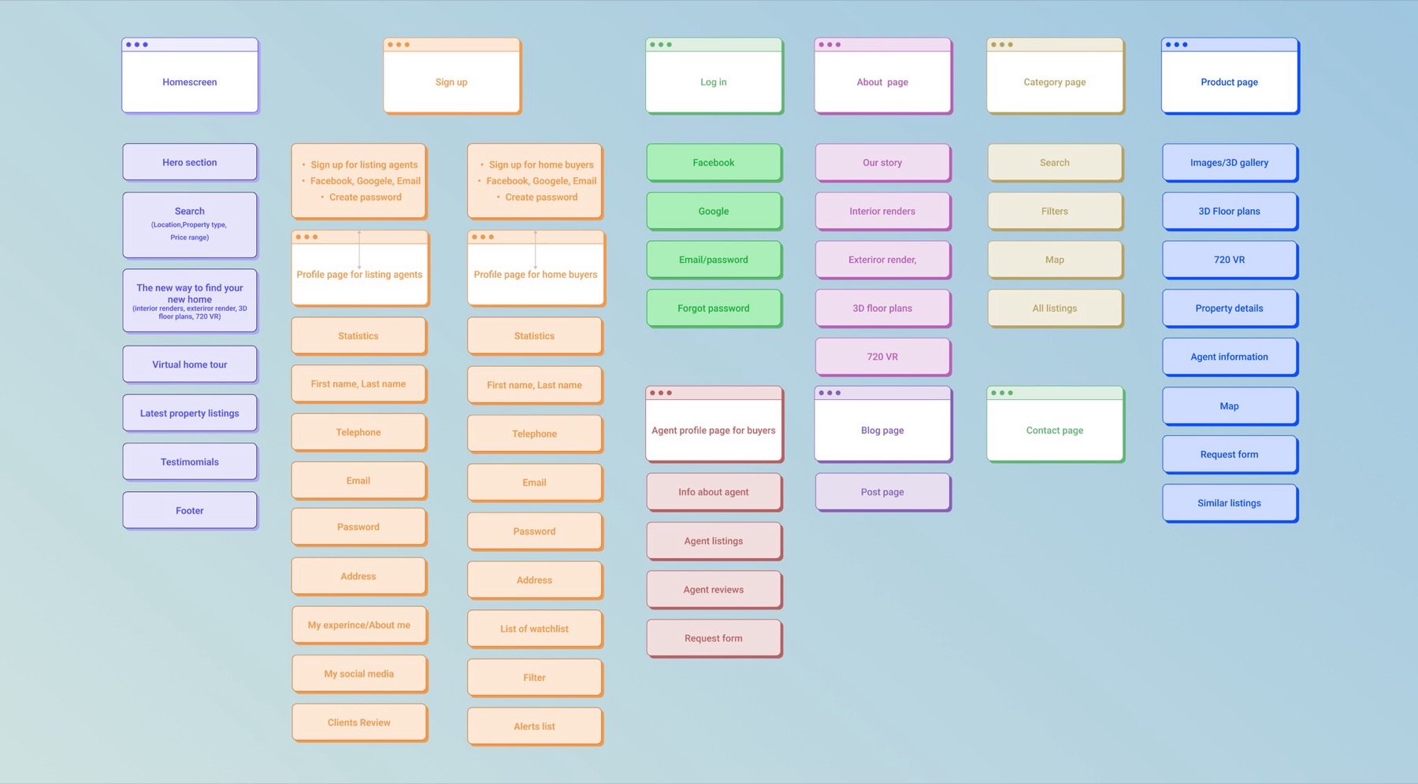1418x784 pixels.
Task: Click the Agent reviews box
Action: click(714, 590)
